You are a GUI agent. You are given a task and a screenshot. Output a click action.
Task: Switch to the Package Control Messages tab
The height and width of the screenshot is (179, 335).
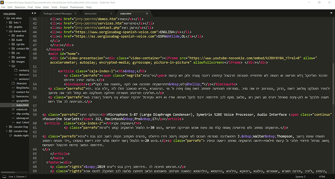58,14
